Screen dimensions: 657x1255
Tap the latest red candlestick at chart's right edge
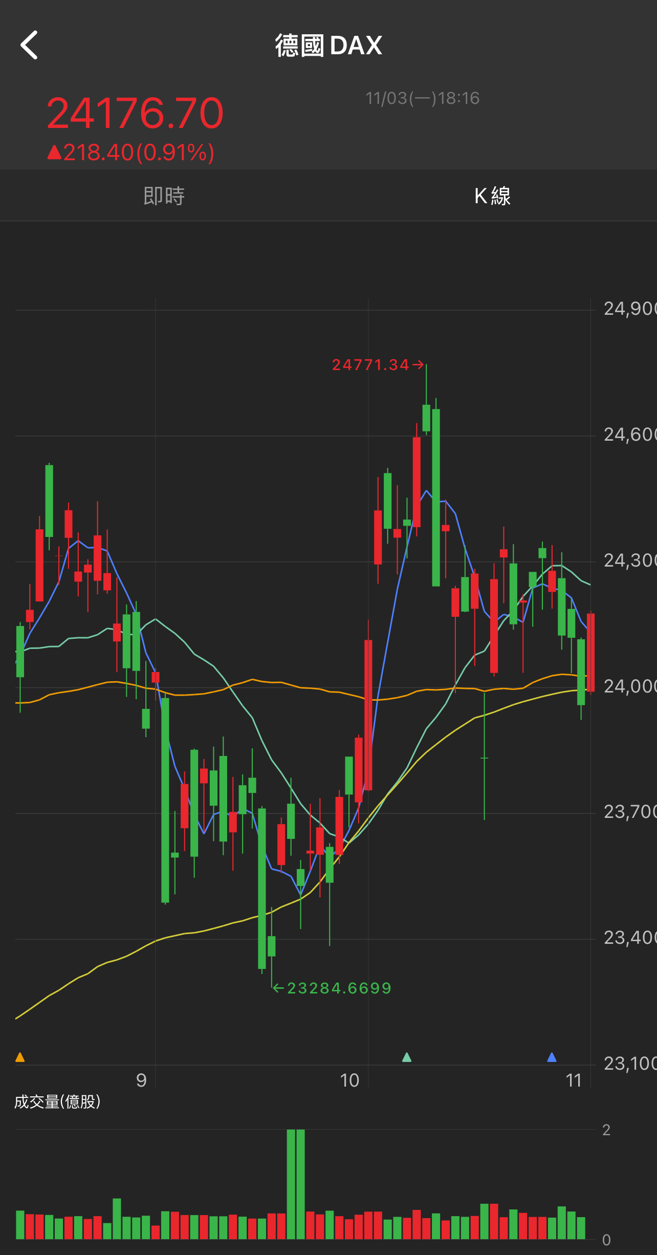tap(590, 653)
